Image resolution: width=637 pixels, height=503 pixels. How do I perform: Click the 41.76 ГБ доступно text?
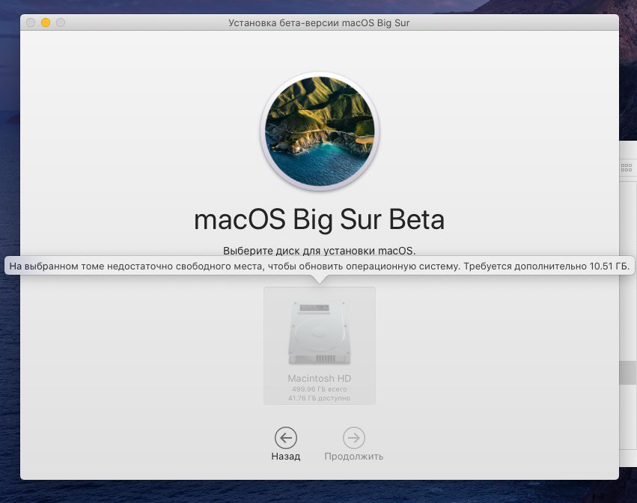click(320, 398)
